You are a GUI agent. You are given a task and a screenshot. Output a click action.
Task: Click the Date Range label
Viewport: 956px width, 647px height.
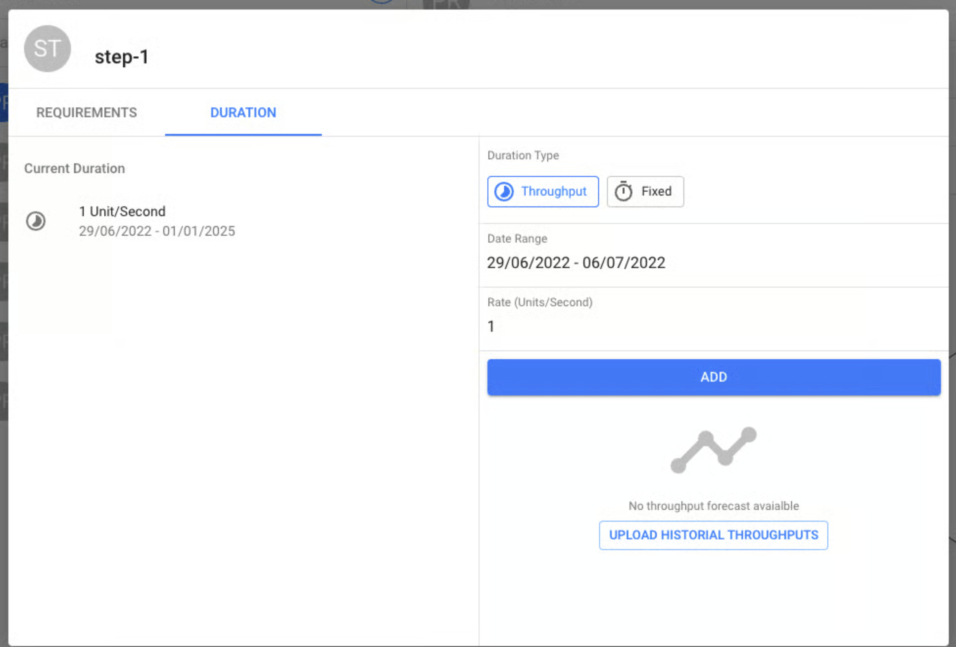coord(517,239)
